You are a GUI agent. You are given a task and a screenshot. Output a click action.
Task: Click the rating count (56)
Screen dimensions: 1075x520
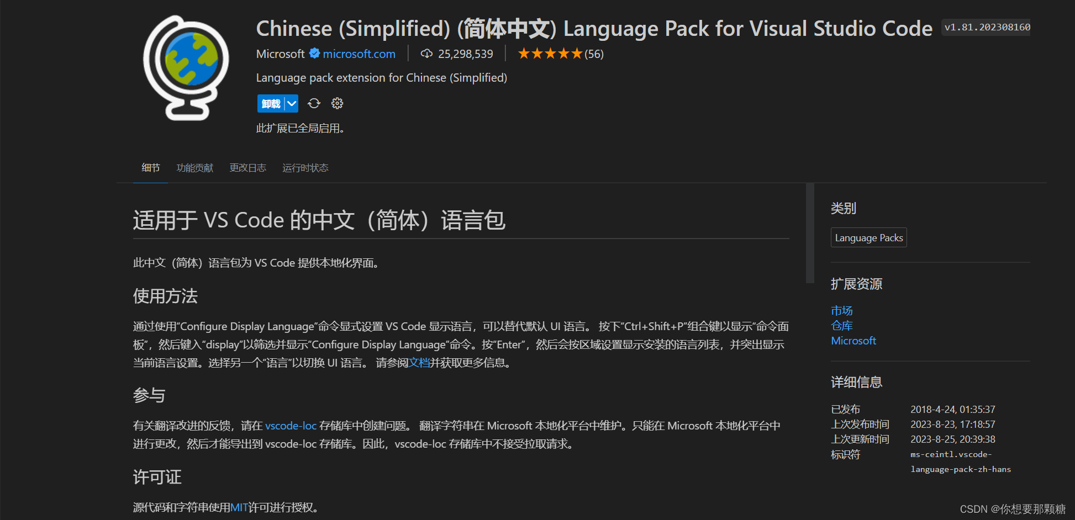coord(594,54)
